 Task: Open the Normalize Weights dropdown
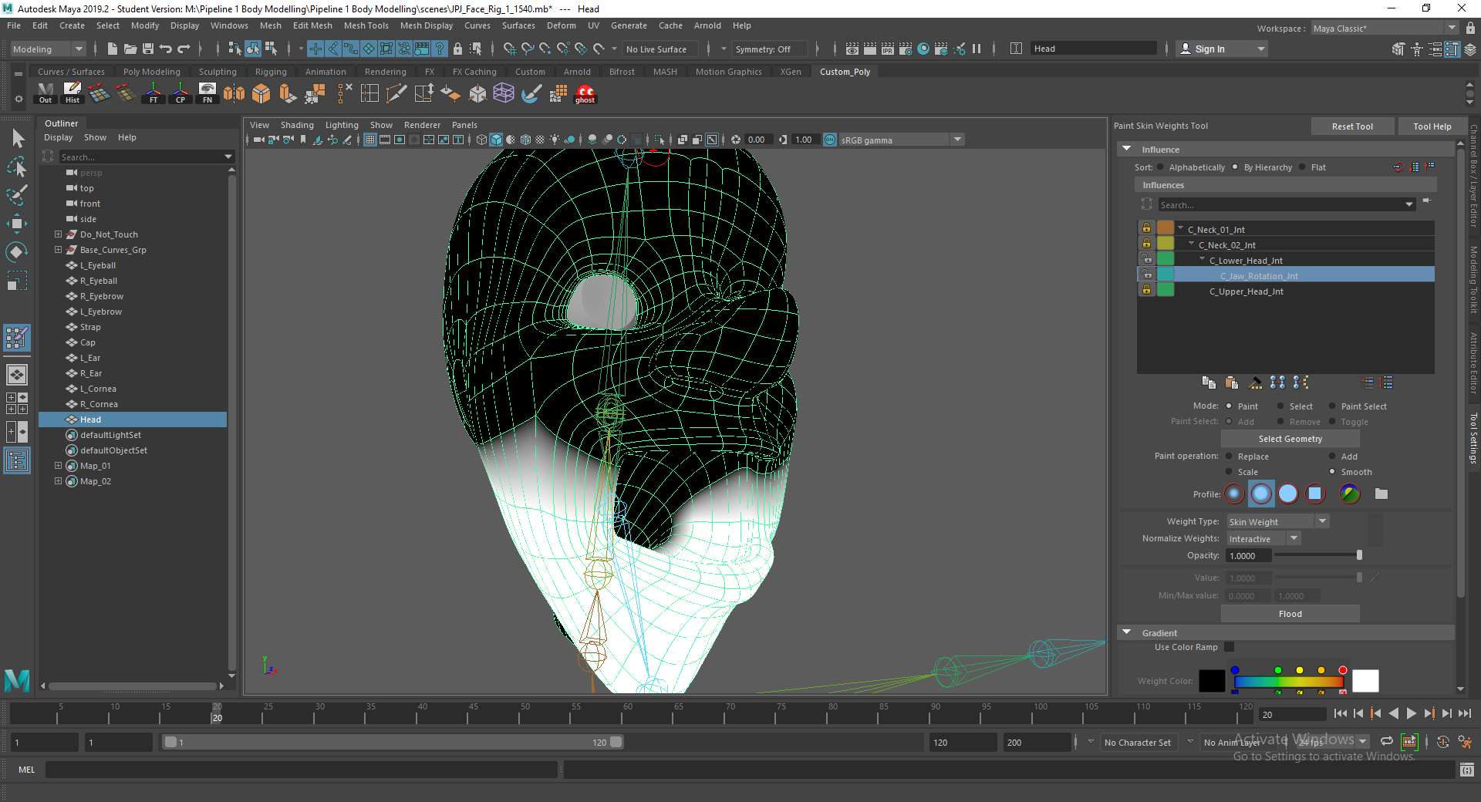coord(1263,539)
